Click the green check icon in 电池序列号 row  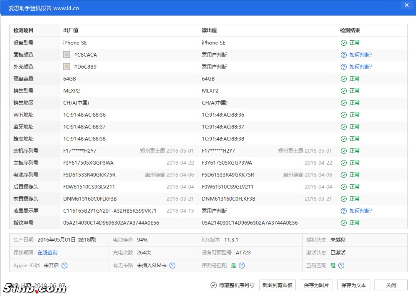coord(344,175)
